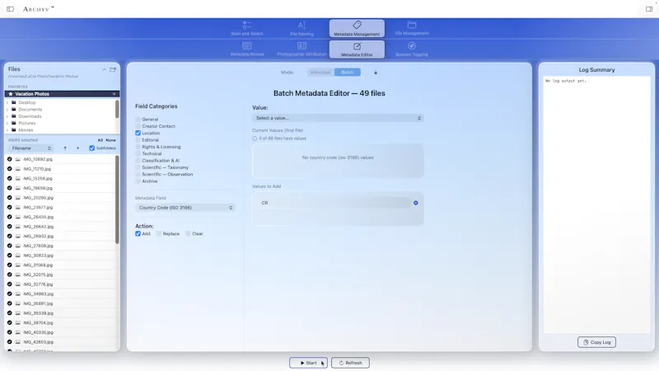The image size is (659, 371).
Task: Switch mode to Batch
Action: click(347, 73)
